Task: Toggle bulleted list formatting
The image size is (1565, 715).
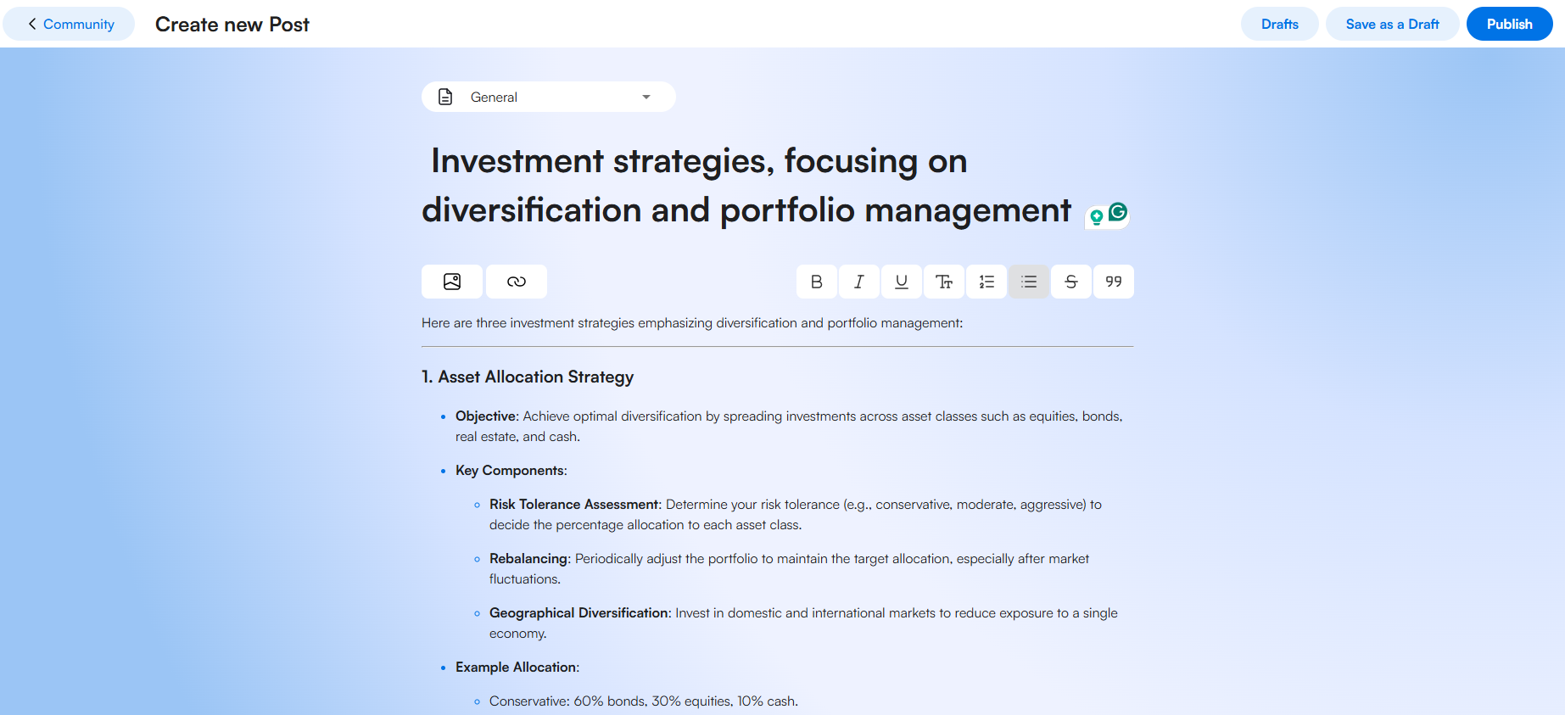Action: pyautogui.click(x=1029, y=282)
